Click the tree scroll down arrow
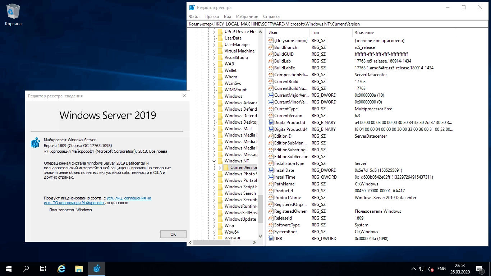Screen dimensions: 491x276 pyautogui.click(x=261, y=236)
